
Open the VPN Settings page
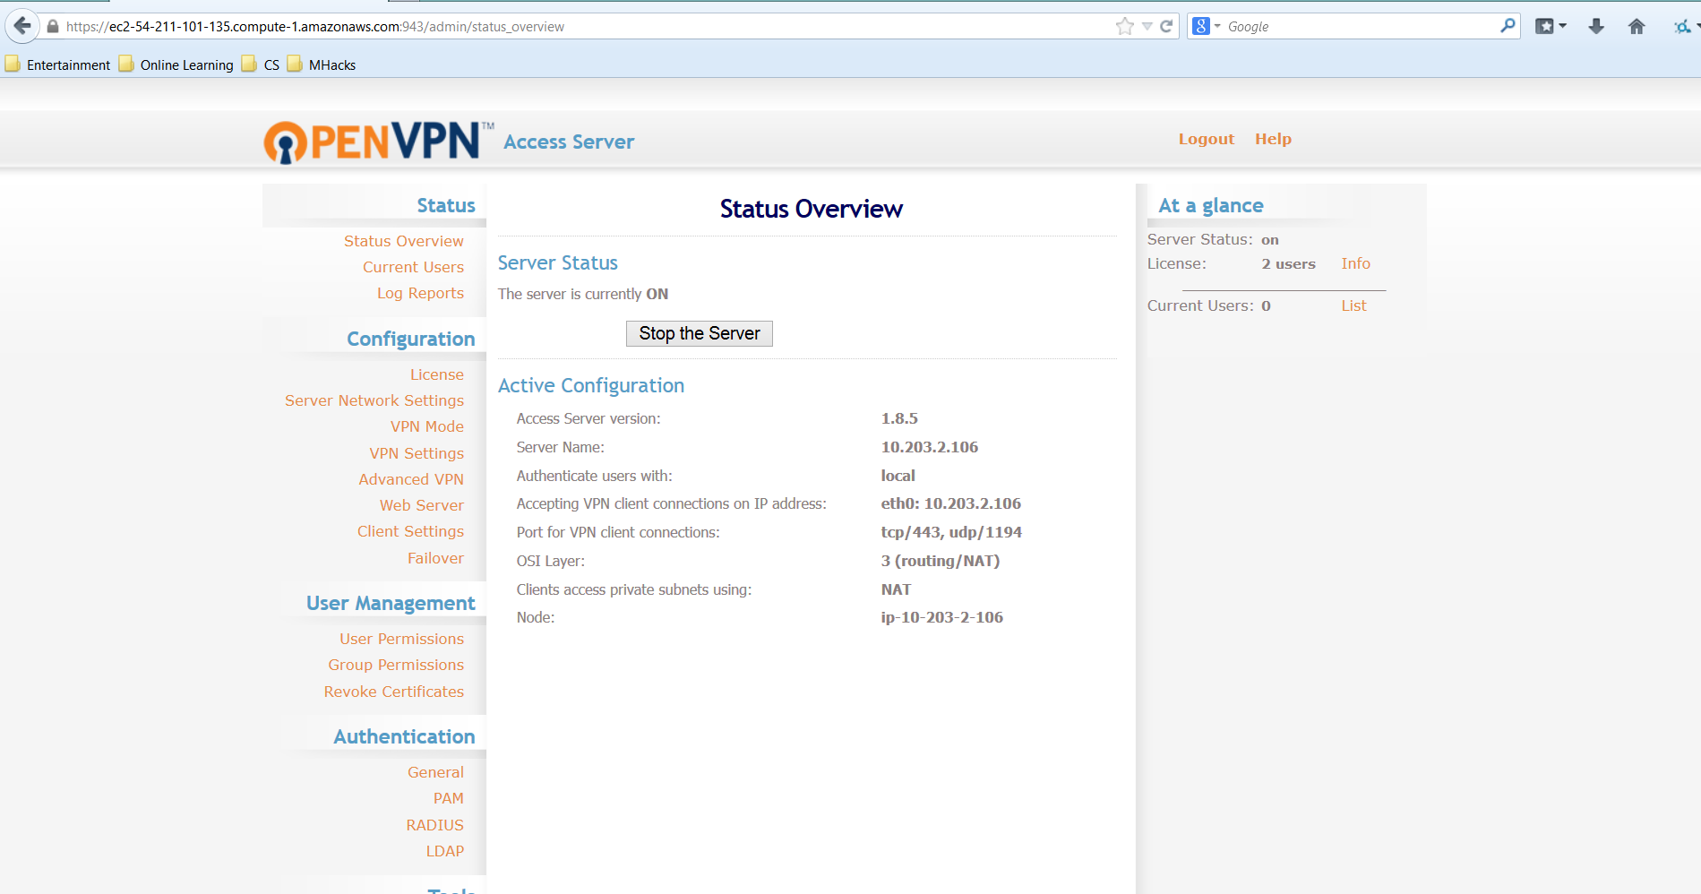click(x=417, y=453)
